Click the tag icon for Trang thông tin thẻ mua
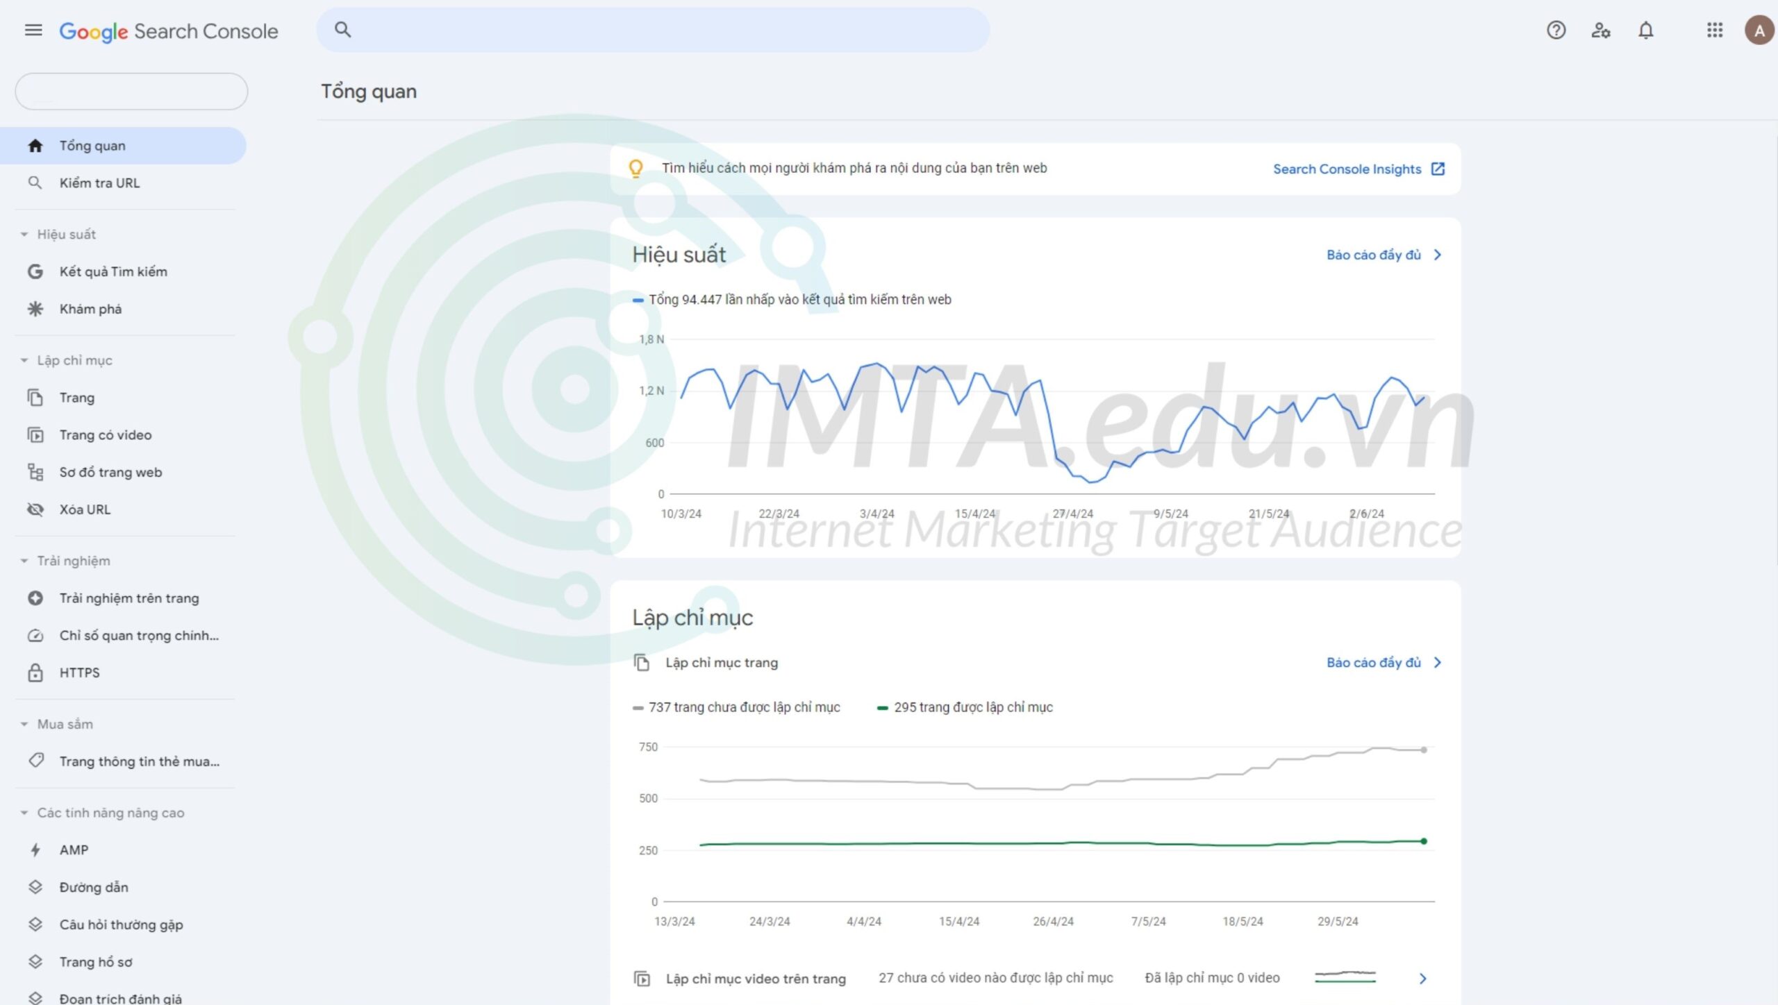This screenshot has width=1778, height=1005. click(36, 761)
